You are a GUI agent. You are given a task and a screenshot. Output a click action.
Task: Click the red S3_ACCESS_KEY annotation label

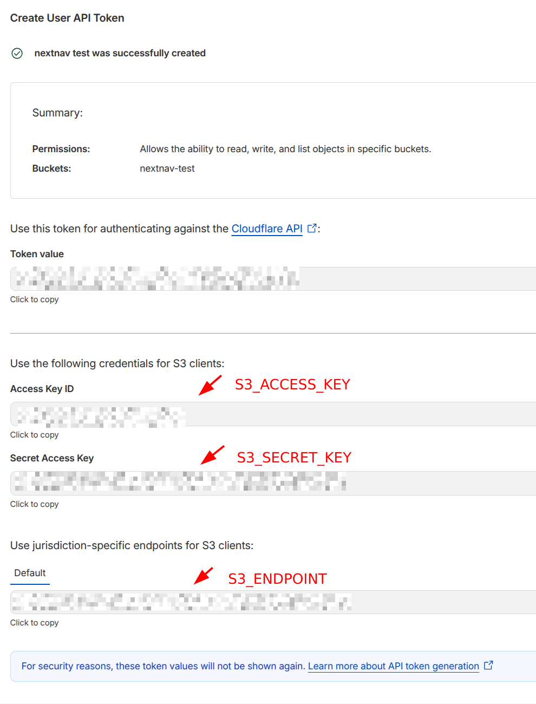point(292,384)
